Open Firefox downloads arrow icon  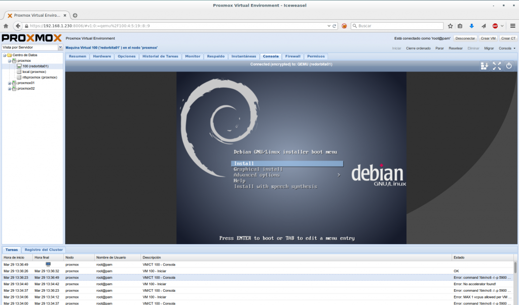coord(471,25)
